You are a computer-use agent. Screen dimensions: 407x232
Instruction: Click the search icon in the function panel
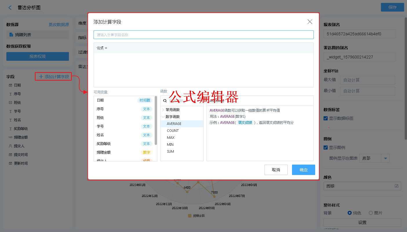(x=165, y=101)
